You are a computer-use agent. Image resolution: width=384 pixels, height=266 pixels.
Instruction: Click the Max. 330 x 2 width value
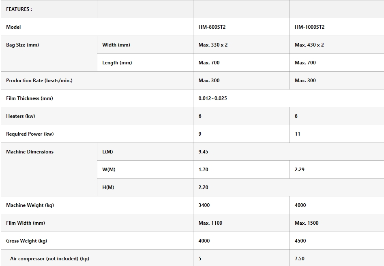point(213,45)
